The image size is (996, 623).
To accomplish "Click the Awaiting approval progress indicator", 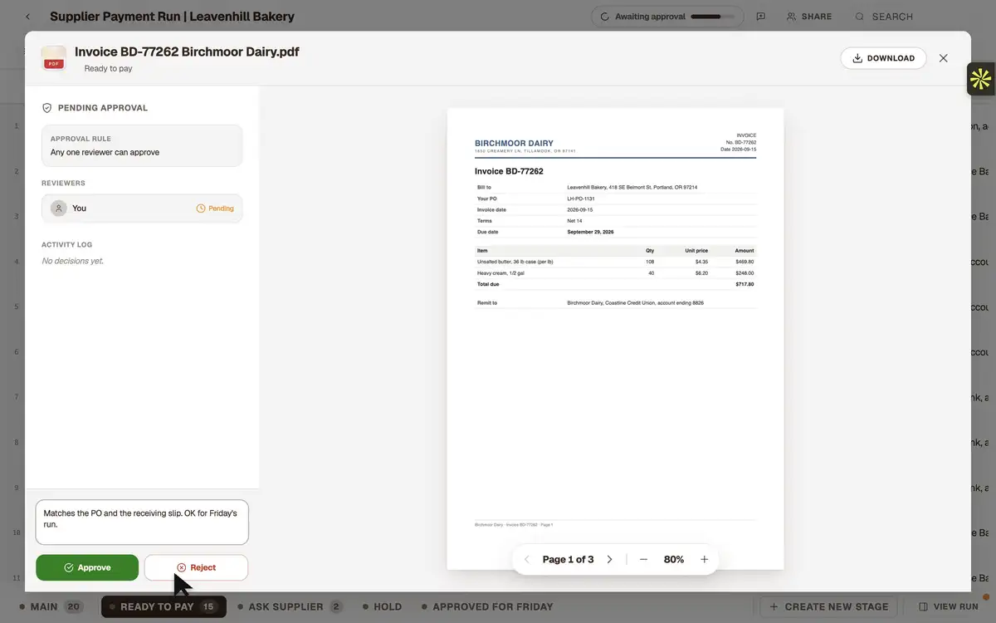I will tap(667, 17).
